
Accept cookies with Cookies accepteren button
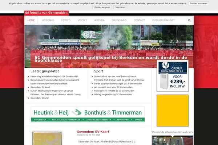coord(198,4)
